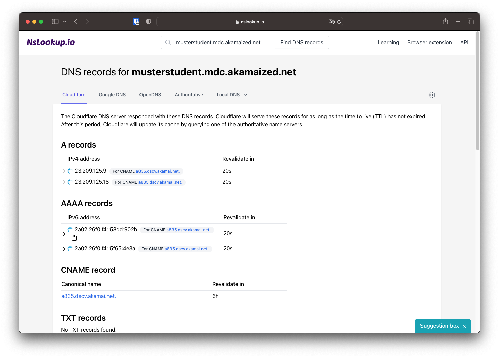This screenshot has width=499, height=358.
Task: Open the Safari sidebar panel icon
Action: (x=55, y=22)
